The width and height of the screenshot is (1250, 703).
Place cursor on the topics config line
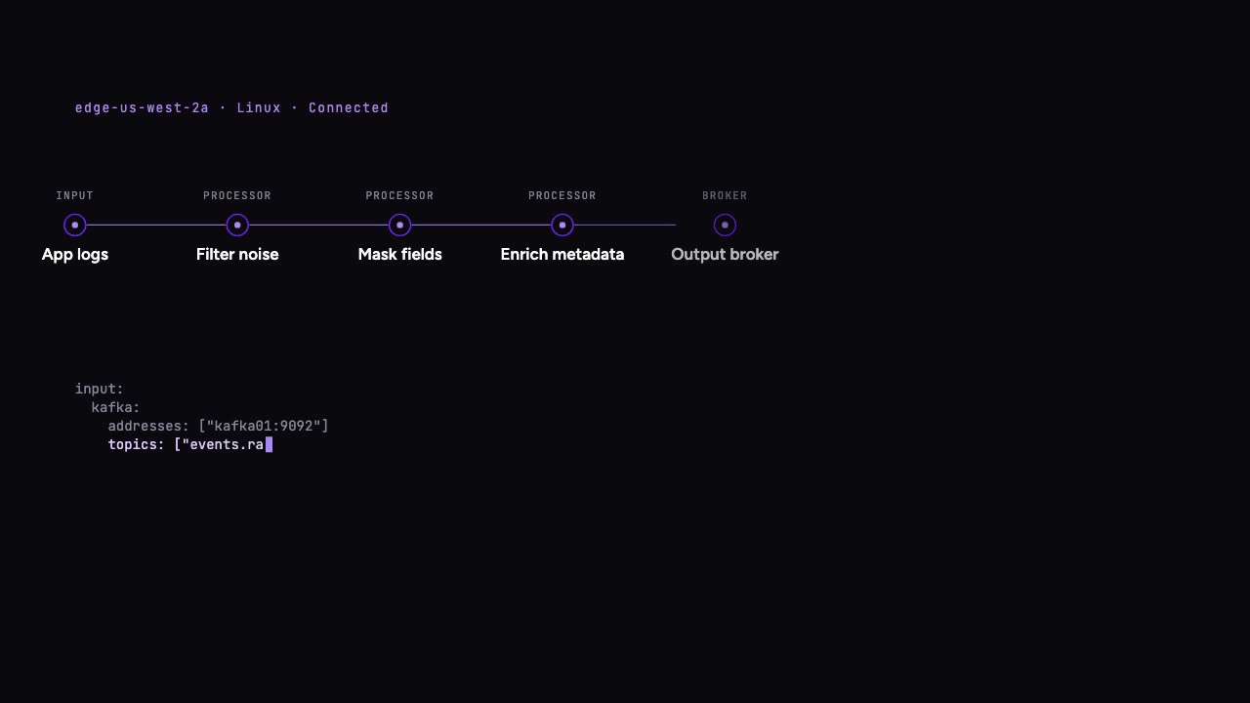[189, 444]
